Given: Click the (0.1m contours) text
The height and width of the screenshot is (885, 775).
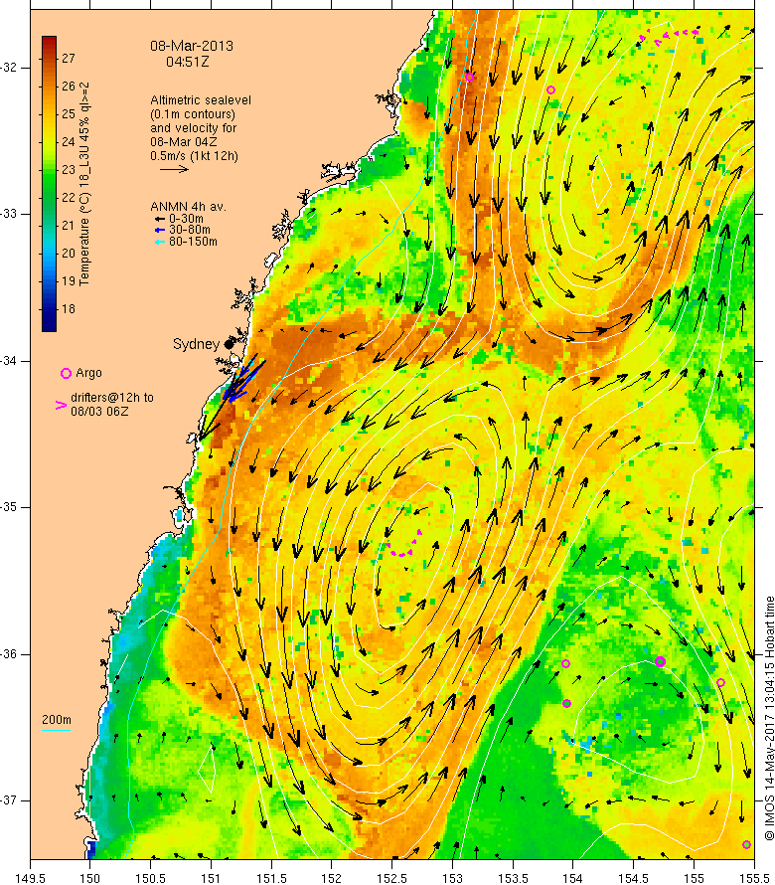Looking at the screenshot, I should pos(193,114).
